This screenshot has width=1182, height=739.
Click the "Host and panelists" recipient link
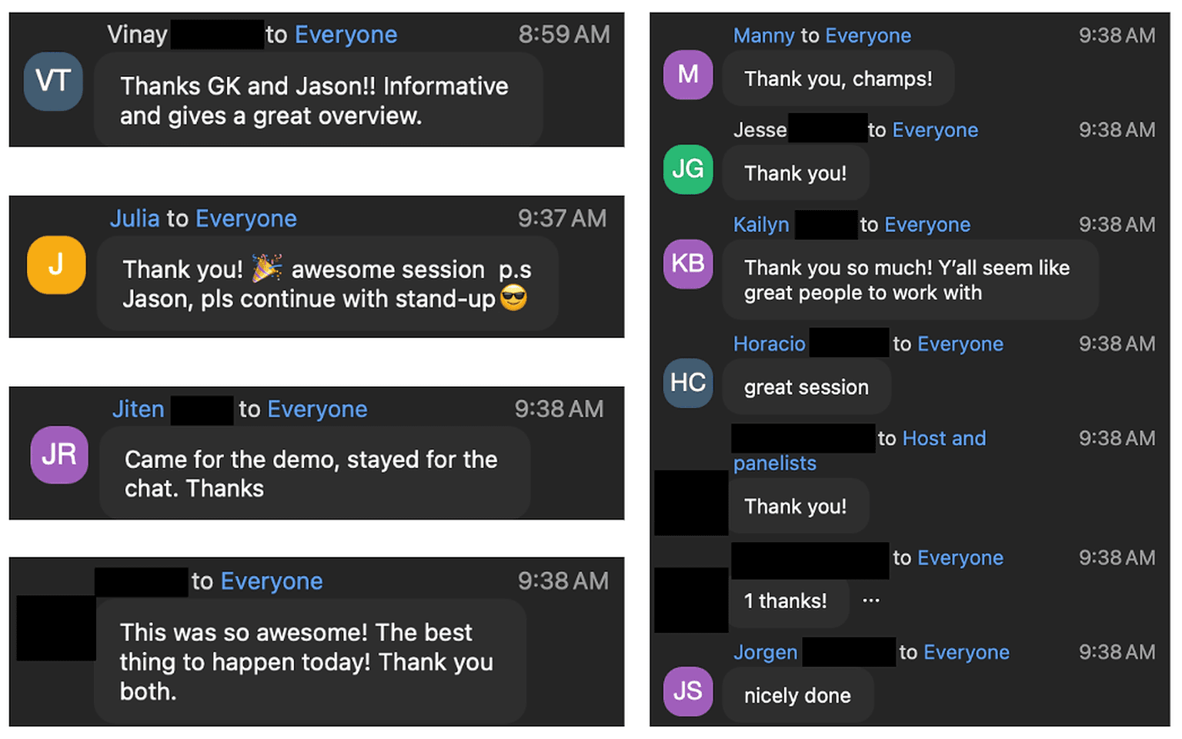point(943,439)
